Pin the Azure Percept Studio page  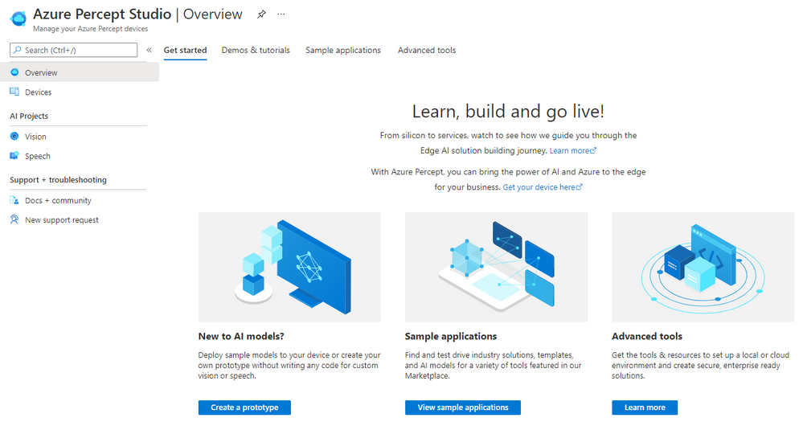(261, 14)
